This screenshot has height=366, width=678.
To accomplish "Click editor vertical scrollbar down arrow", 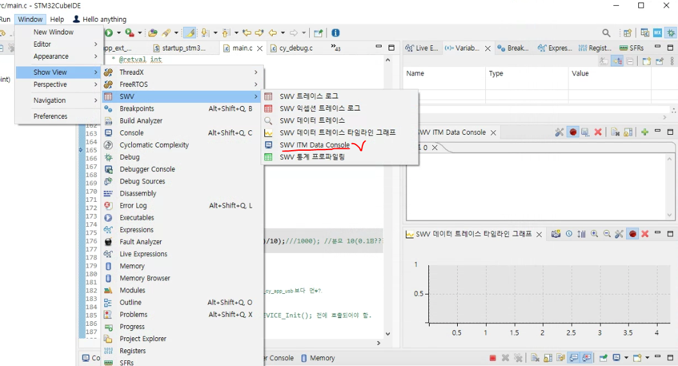I will [x=388, y=333].
